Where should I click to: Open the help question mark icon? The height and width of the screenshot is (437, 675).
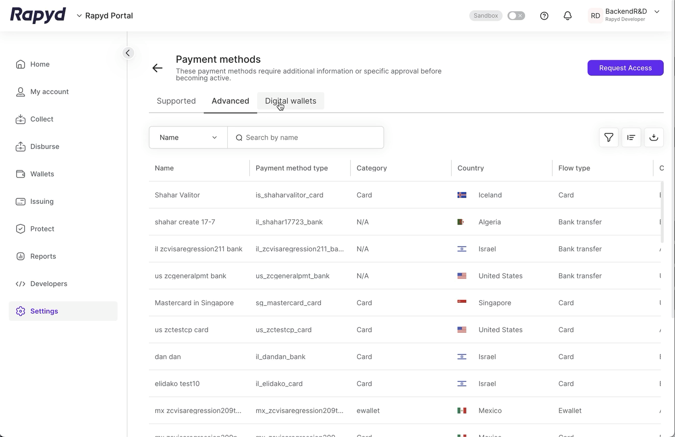click(544, 16)
